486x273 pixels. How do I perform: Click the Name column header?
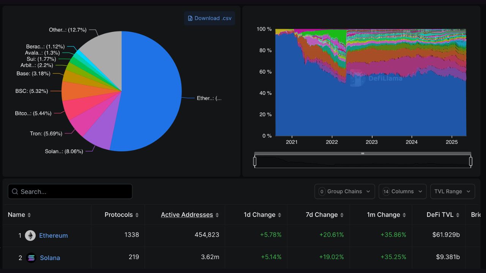click(x=16, y=215)
